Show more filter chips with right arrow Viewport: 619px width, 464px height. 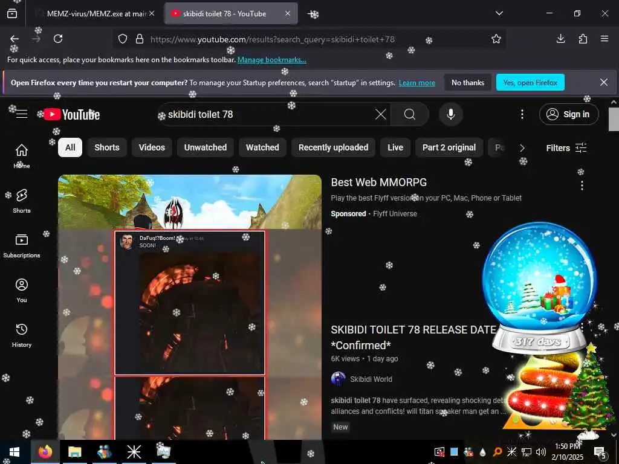coord(522,148)
